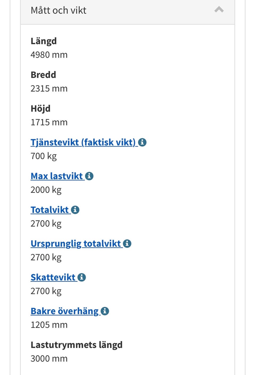
Task: Follow the Max lastvikt link
Action: tap(57, 176)
